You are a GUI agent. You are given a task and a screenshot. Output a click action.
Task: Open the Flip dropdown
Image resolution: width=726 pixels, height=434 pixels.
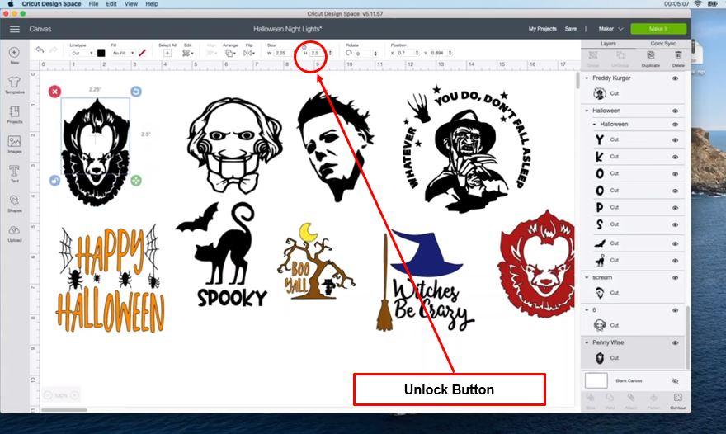[249, 54]
